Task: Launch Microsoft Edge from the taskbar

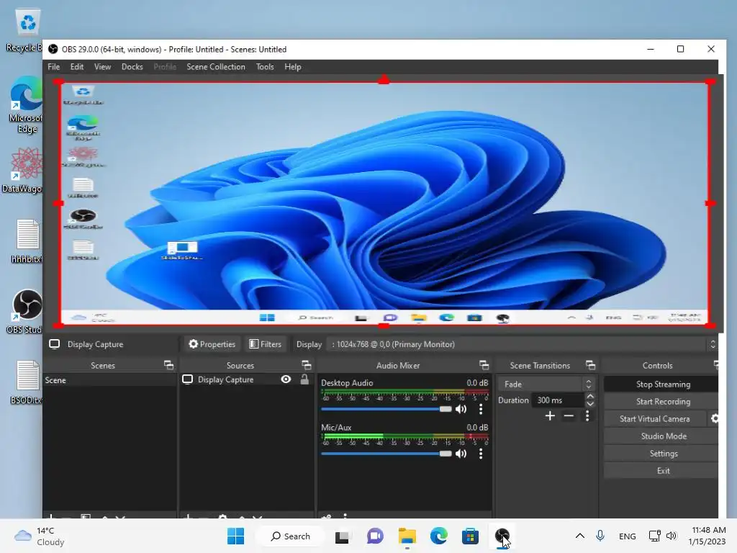Action: pos(438,536)
